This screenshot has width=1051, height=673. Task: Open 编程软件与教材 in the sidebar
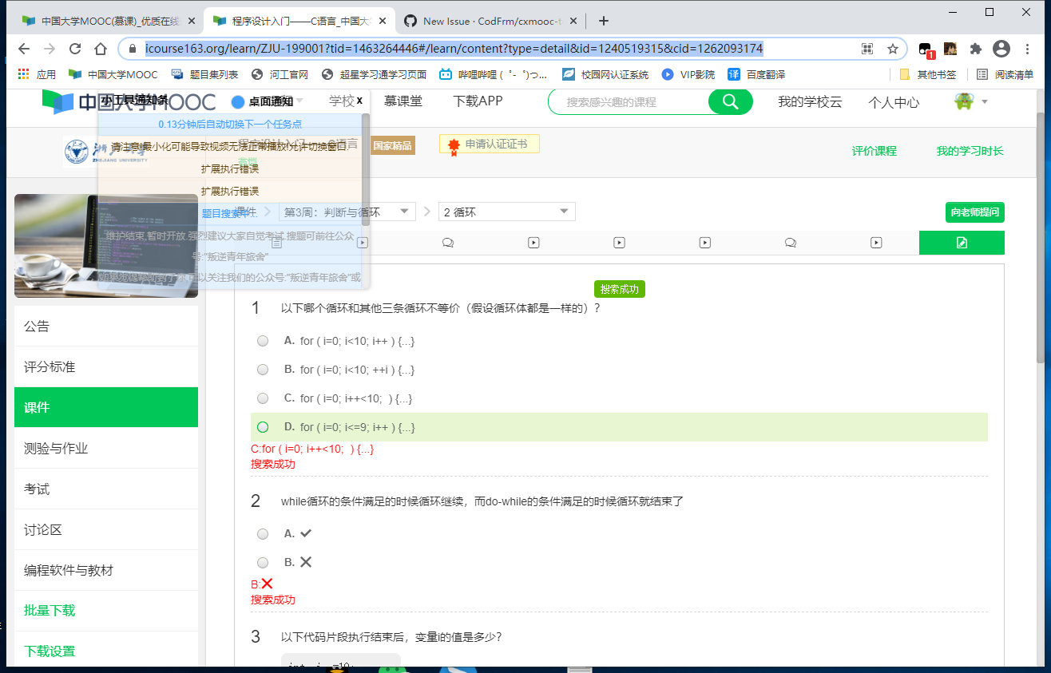106,570
